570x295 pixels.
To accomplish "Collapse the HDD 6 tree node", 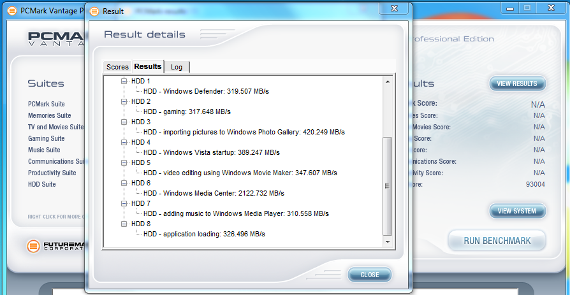I will pos(124,183).
